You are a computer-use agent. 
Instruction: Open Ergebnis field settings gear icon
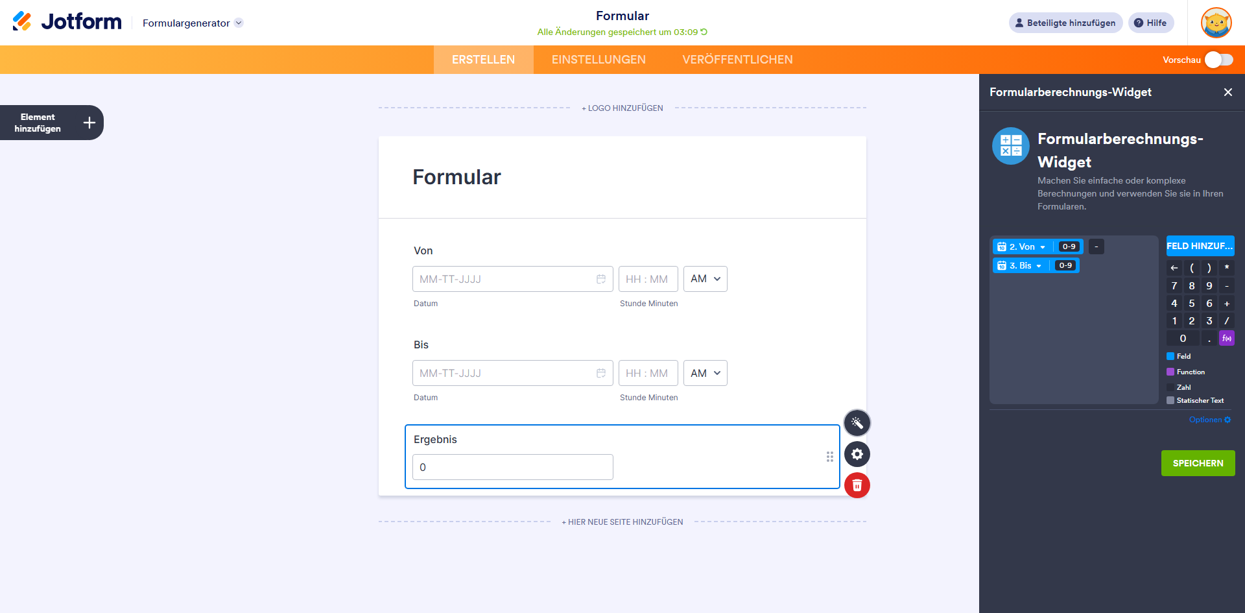click(857, 454)
